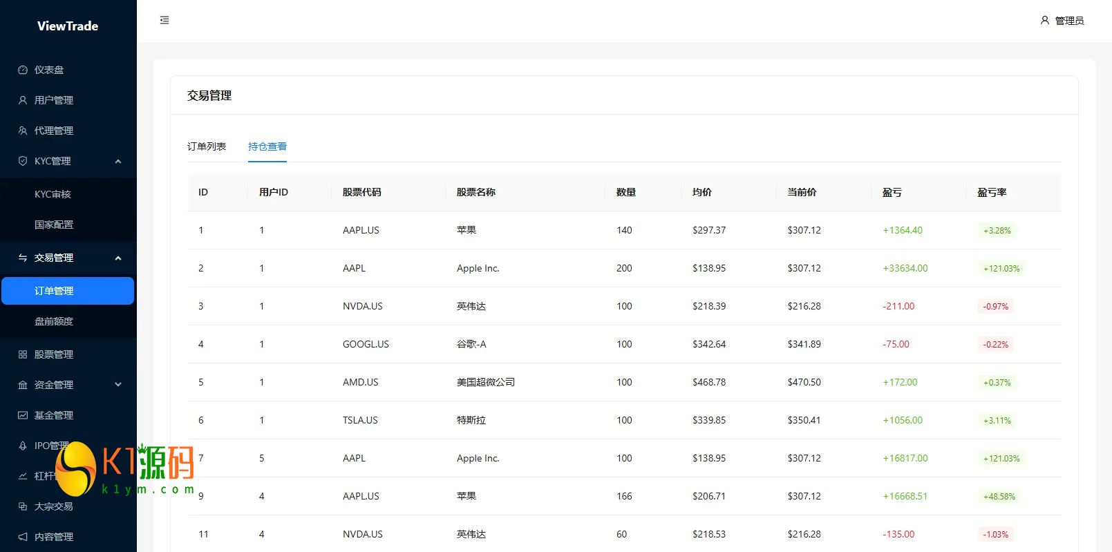Open 大宗交易 in the sidebar
Screen dimensions: 1112x552
pos(68,506)
